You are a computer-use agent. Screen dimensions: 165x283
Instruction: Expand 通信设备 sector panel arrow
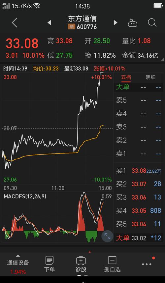(18, 256)
